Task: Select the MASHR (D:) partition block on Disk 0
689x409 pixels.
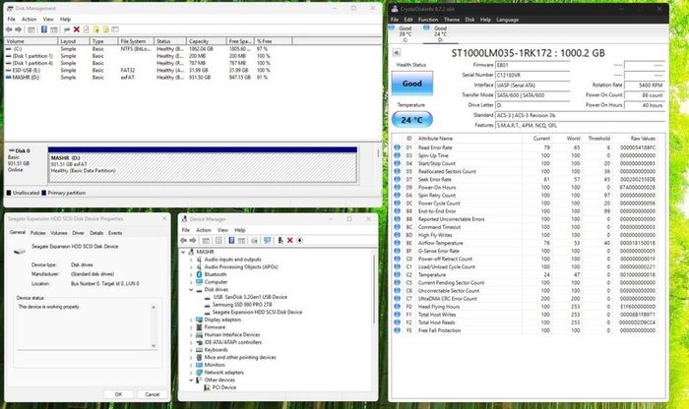Action: click(203, 164)
